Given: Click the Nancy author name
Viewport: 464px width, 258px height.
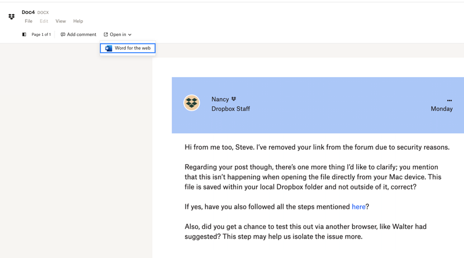Looking at the screenshot, I should click(220, 99).
